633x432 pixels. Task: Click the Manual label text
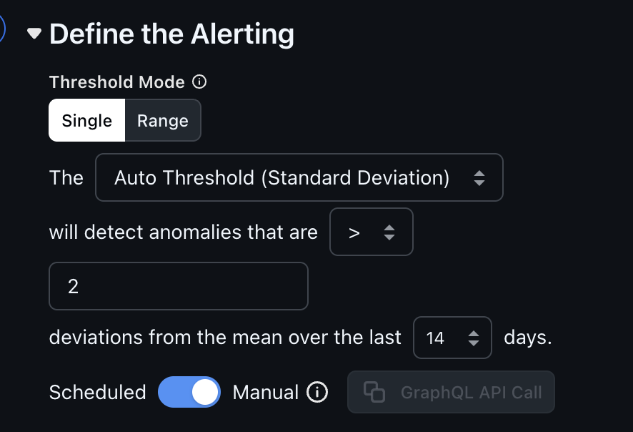266,392
